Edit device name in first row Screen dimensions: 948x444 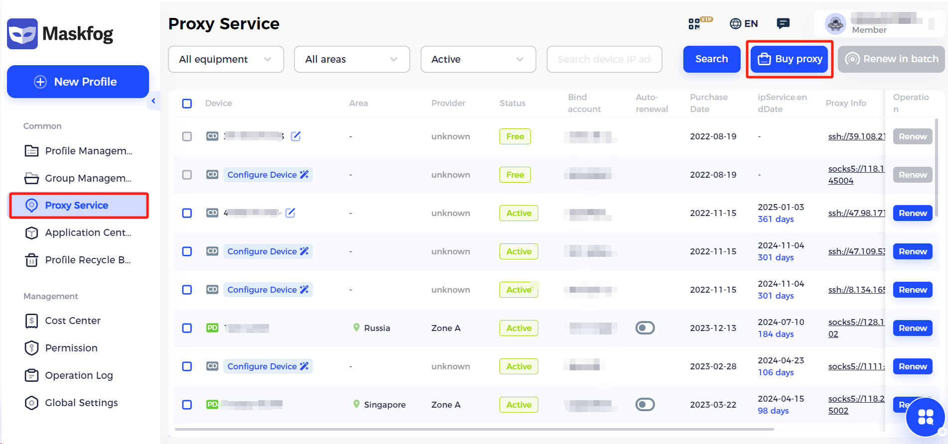tap(296, 136)
